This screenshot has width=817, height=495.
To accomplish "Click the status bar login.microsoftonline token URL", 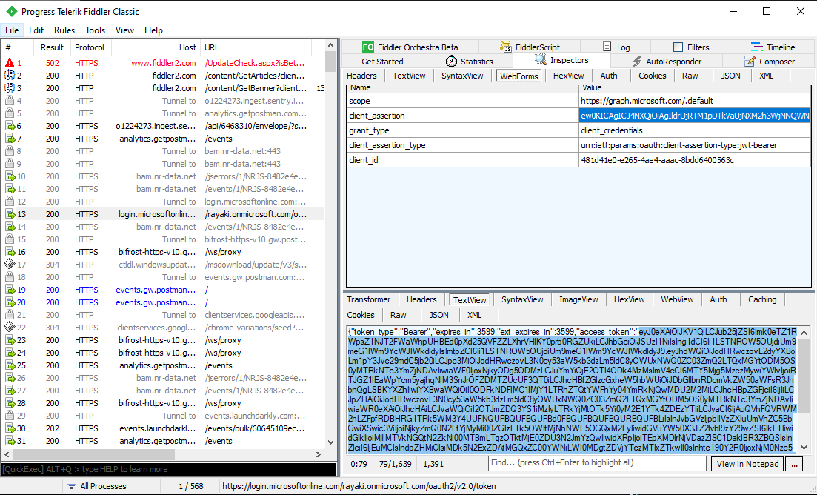I will [x=359, y=486].
